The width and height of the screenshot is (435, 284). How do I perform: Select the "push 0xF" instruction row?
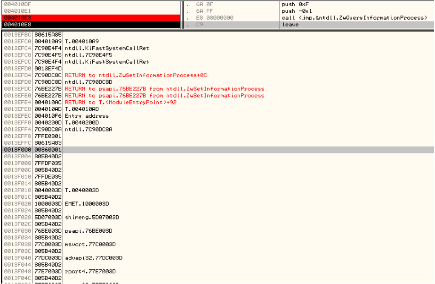coord(295,4)
